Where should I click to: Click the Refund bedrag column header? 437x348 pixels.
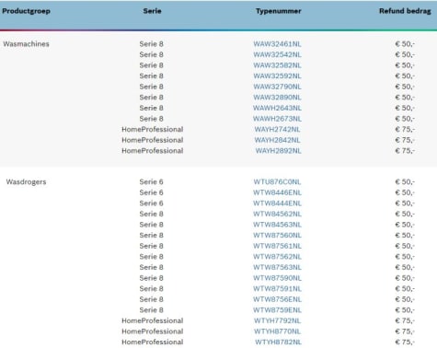(405, 11)
